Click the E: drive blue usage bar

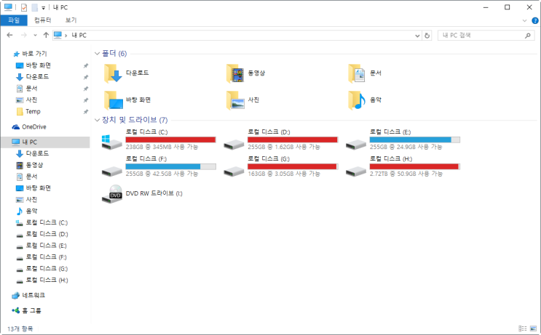[415, 140]
